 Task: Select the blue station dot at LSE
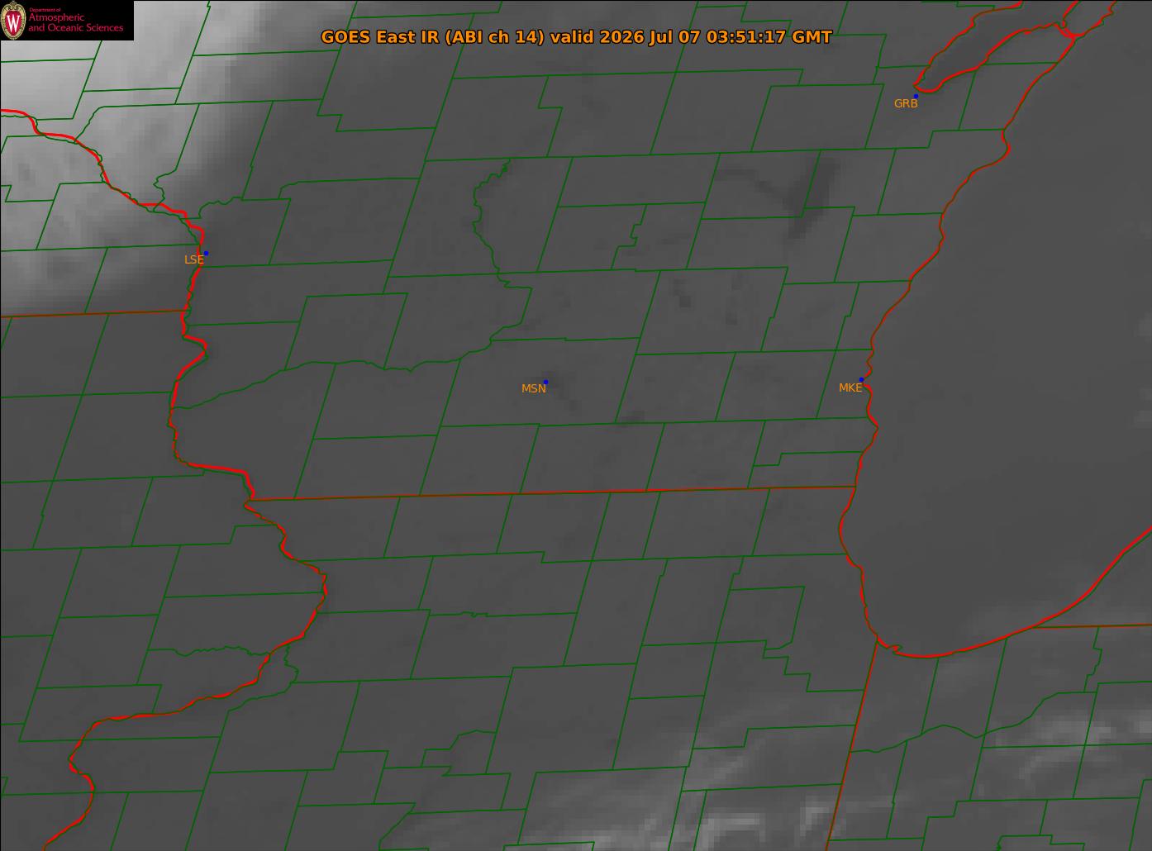(206, 253)
